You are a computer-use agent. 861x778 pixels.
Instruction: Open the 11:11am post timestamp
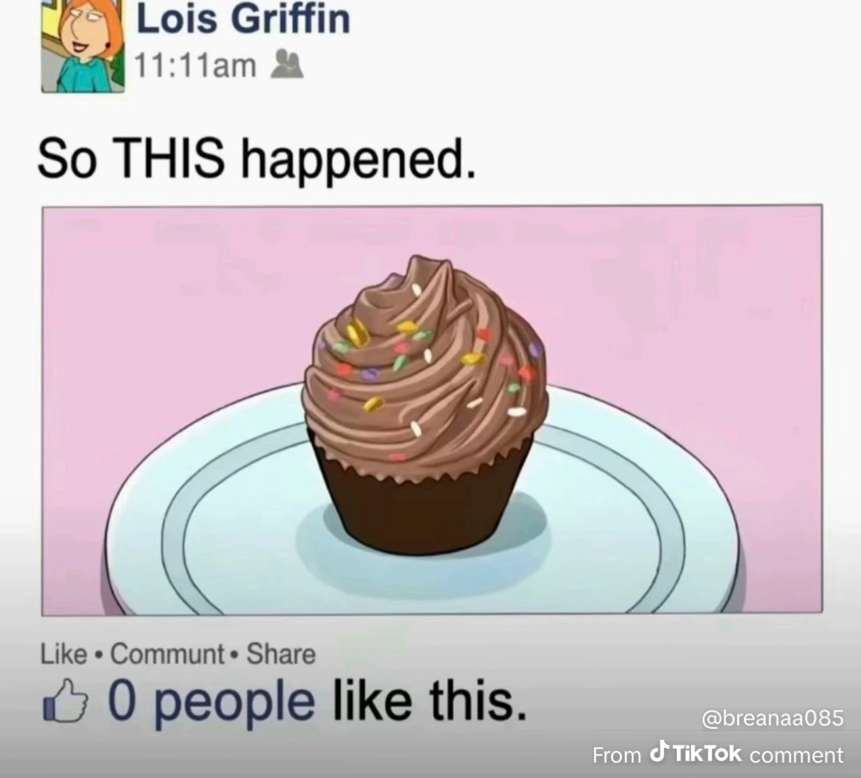click(x=196, y=66)
